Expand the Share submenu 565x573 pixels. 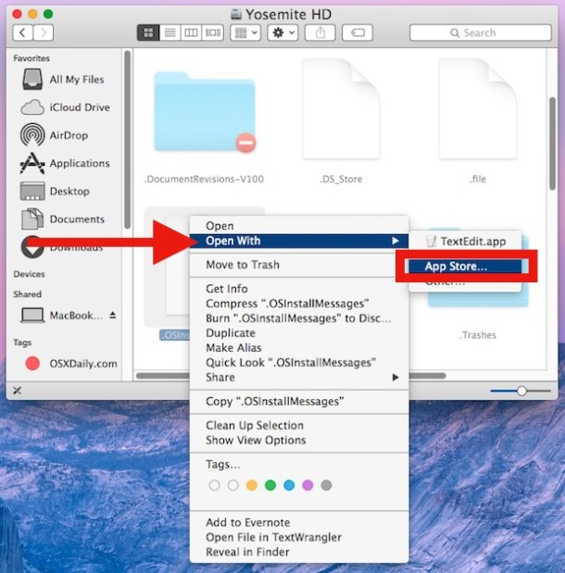click(299, 377)
